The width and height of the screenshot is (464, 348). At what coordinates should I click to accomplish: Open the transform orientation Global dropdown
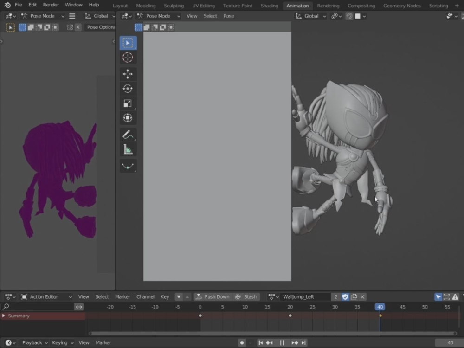310,16
